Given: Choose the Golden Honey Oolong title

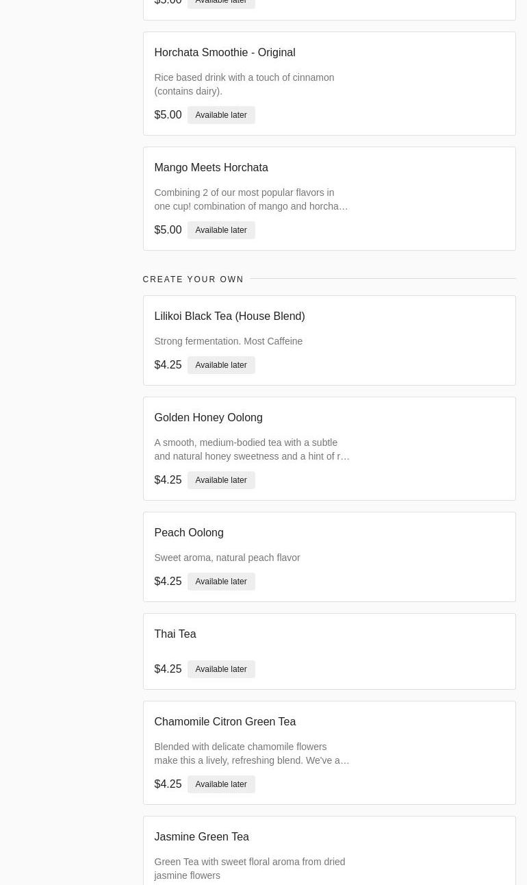Looking at the screenshot, I should tap(208, 418).
